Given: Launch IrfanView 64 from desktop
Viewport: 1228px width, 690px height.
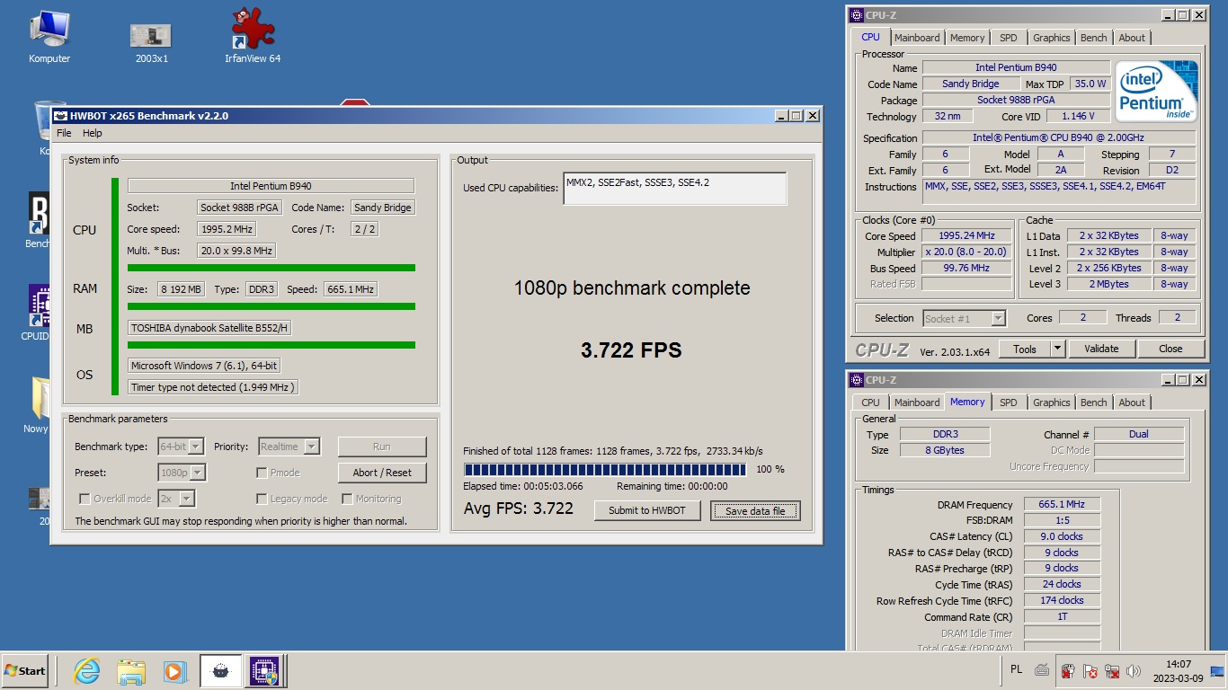Looking at the screenshot, I should [253, 36].
